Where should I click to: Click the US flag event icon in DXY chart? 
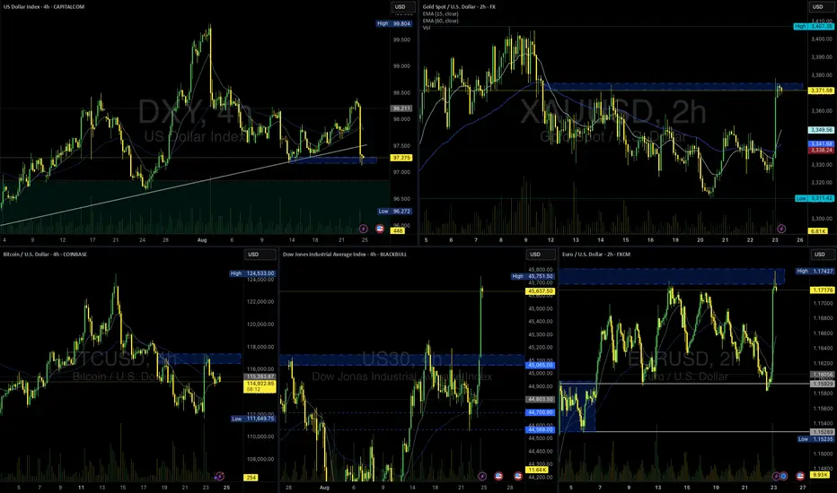[x=380, y=229]
